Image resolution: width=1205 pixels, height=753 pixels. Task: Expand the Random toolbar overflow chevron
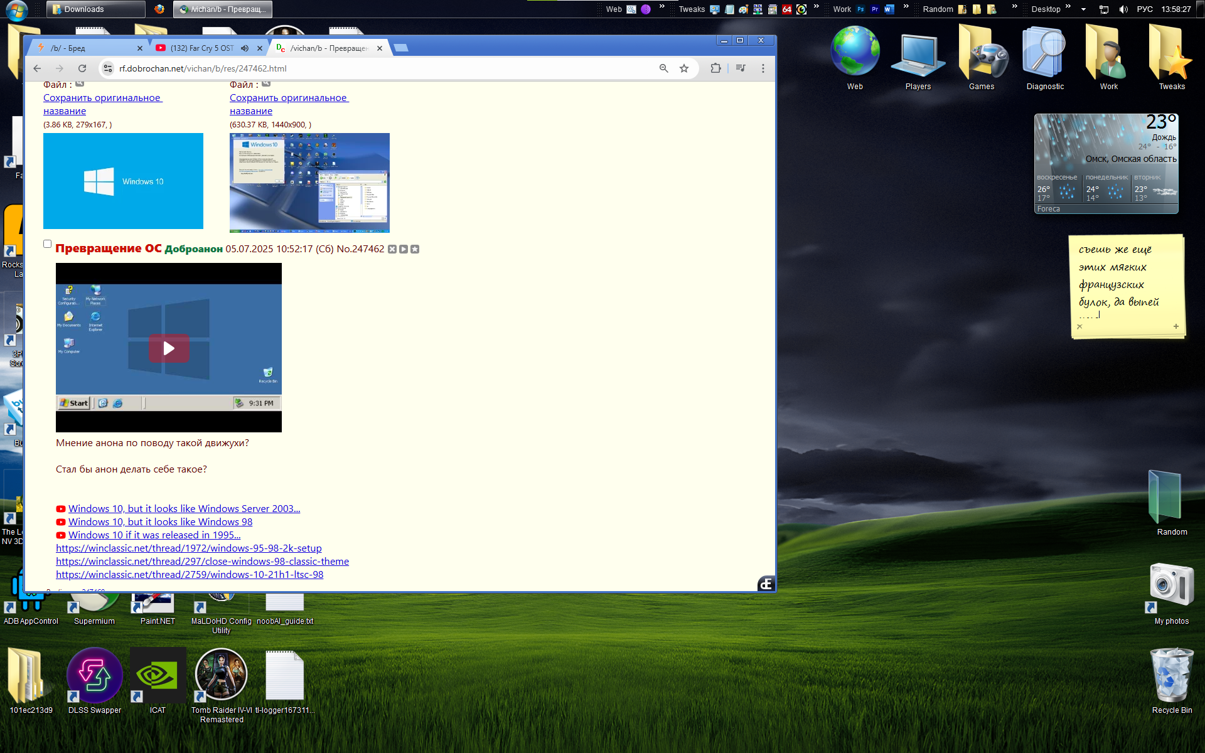pos(1014,6)
